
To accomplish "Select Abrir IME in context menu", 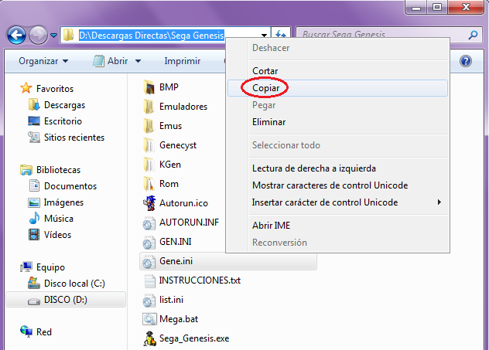I will pyautogui.click(x=338, y=226).
